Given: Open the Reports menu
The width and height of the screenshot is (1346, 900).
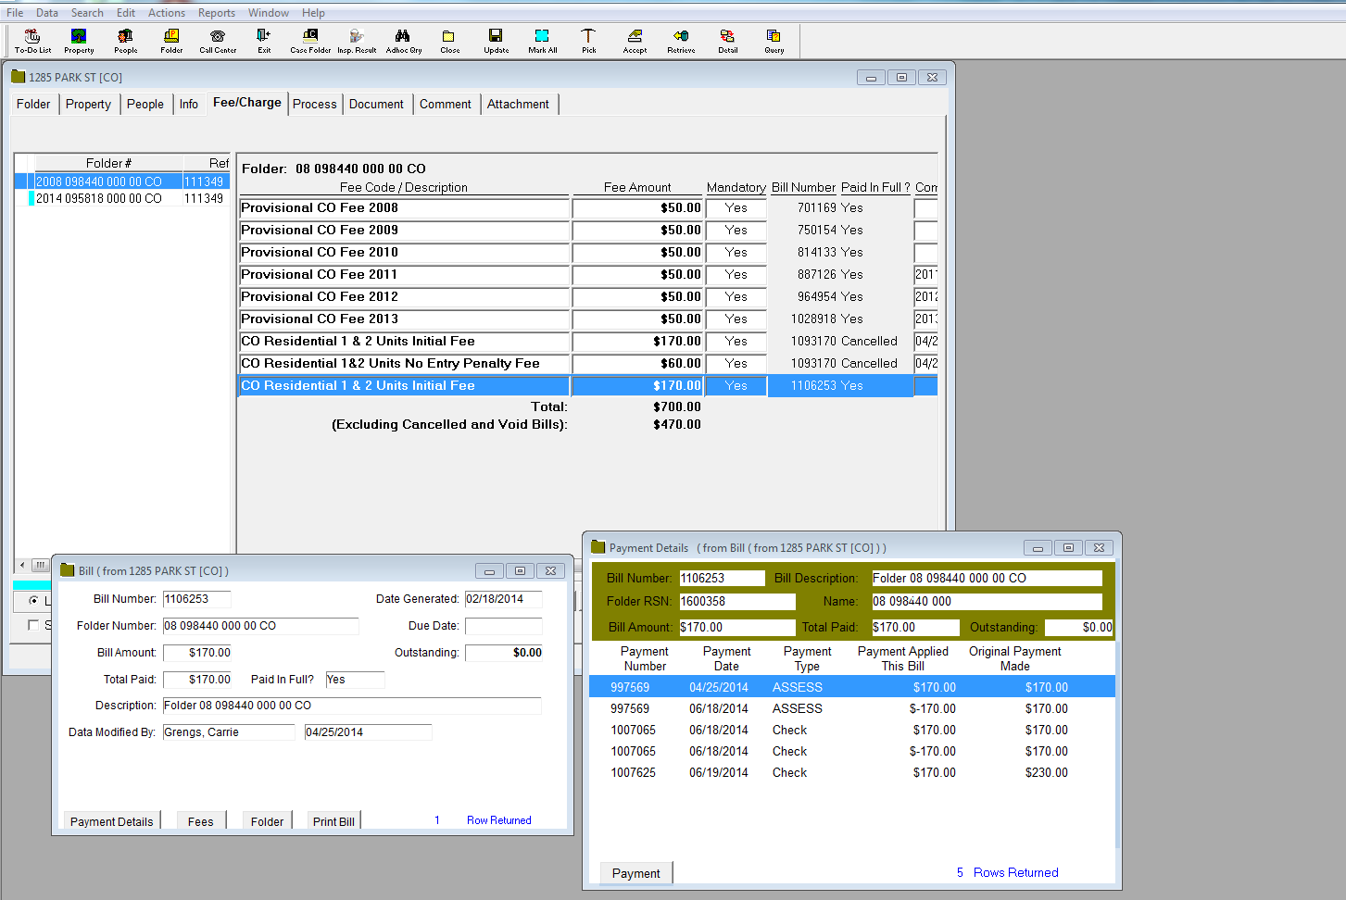Looking at the screenshot, I should [x=216, y=13].
